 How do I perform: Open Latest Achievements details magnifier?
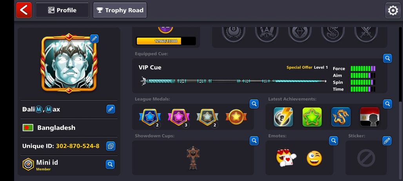[x=387, y=104]
